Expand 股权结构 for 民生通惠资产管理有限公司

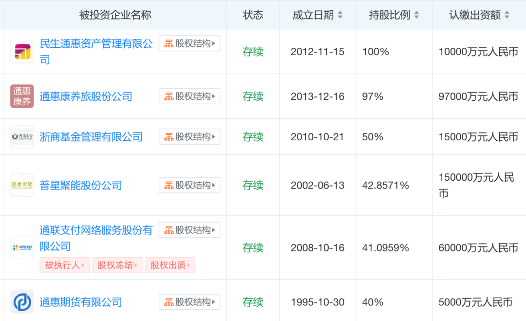click(189, 43)
